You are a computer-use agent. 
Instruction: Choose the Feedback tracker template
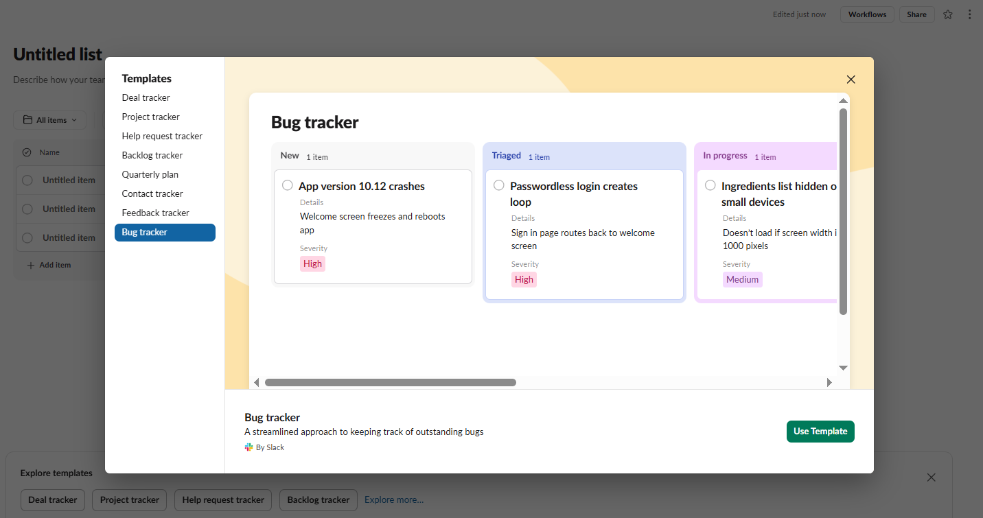tap(155, 213)
